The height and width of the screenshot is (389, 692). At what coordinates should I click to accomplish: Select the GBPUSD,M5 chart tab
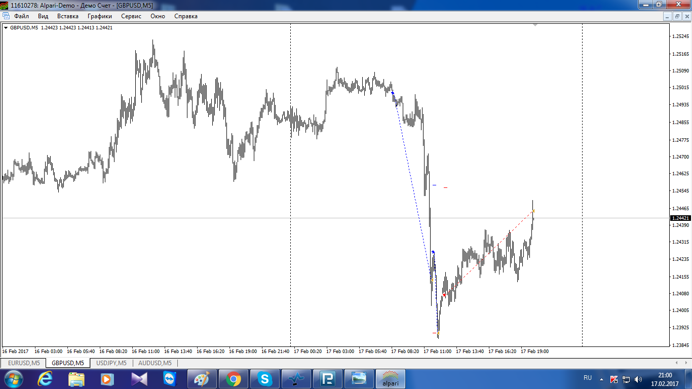pyautogui.click(x=68, y=363)
